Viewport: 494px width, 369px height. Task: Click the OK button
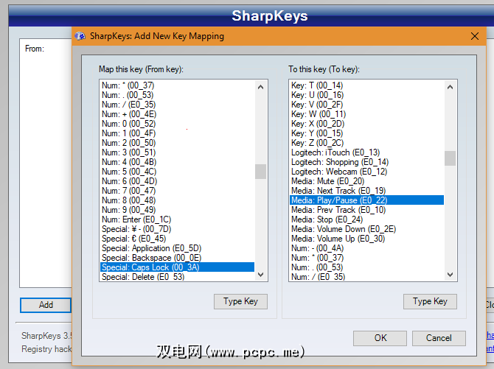tap(380, 338)
